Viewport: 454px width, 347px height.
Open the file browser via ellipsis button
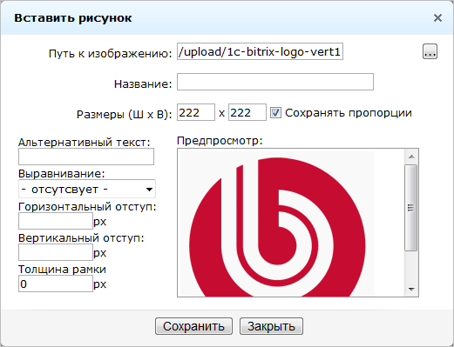click(430, 52)
